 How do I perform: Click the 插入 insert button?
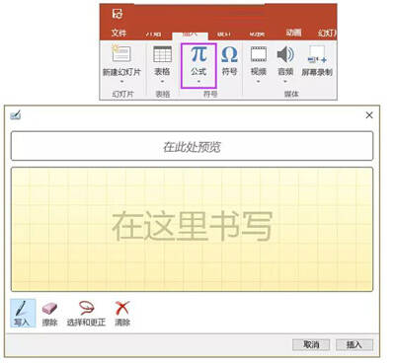[355, 344]
